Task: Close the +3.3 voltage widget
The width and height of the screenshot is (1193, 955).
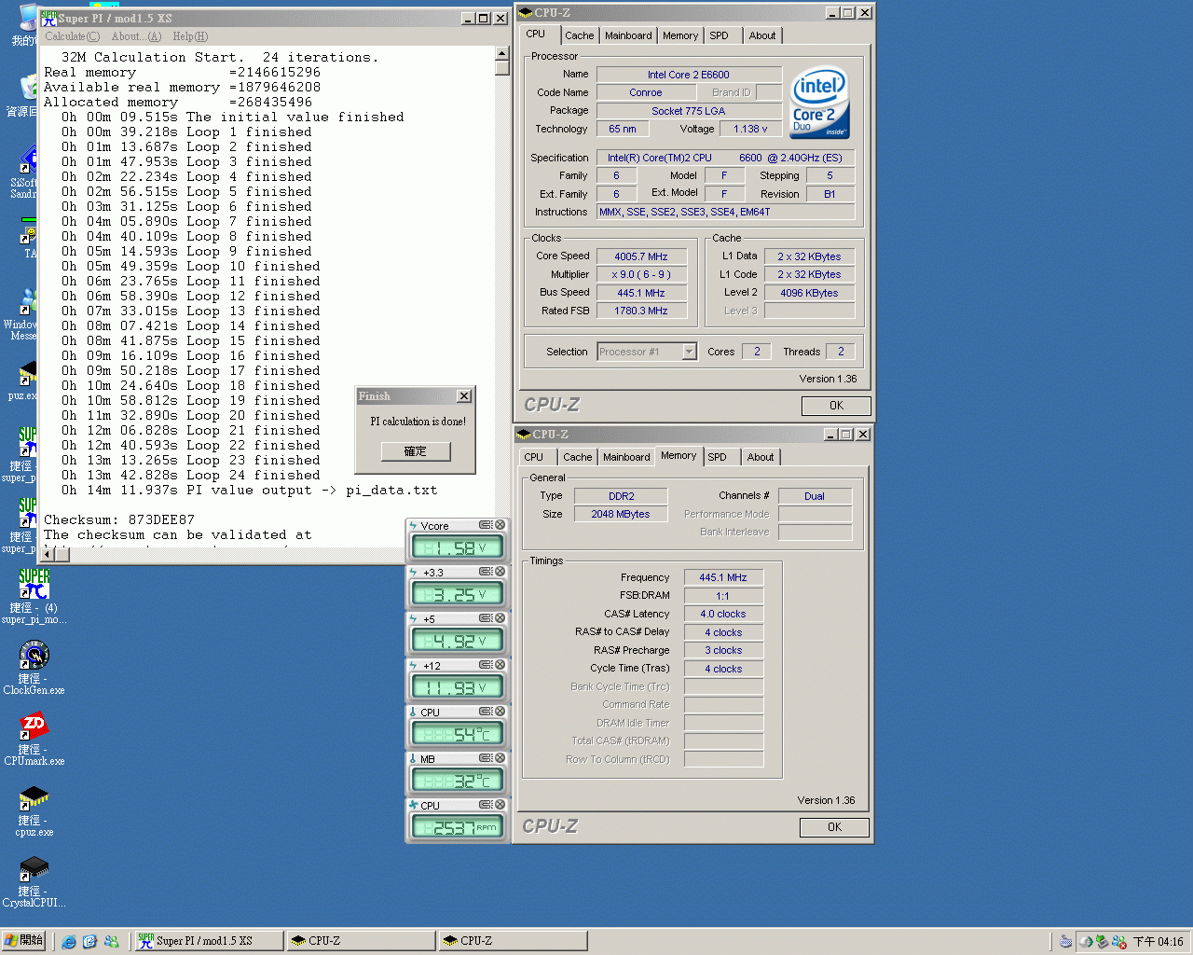Action: (500, 572)
